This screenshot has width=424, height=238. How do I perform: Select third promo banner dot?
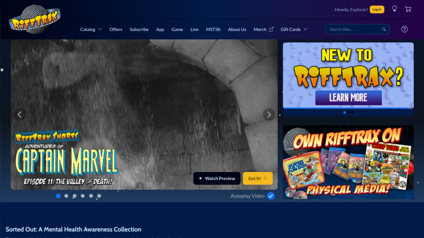click(352, 112)
